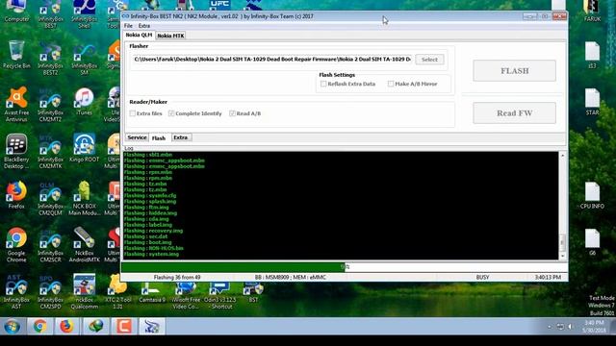Open the CPU INFO file on desktop
The width and height of the screenshot is (616, 346).
(592, 195)
